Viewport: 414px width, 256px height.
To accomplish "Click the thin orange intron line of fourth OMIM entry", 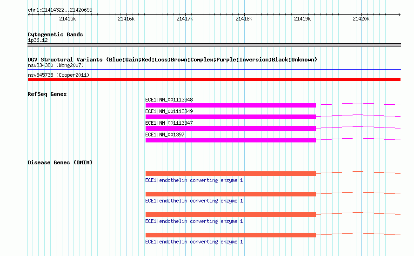I will [358, 233].
